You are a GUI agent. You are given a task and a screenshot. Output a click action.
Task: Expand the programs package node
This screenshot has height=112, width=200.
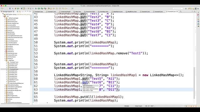pos(5,92)
